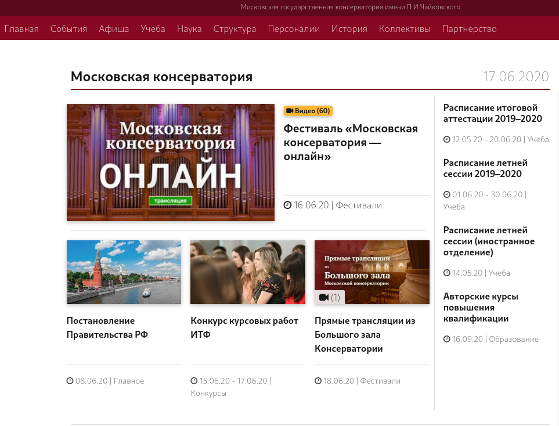Open the Партнерство menu item
This screenshot has width=559, height=426.
[x=469, y=29]
